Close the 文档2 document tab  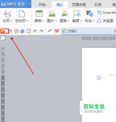pos(115,31)
